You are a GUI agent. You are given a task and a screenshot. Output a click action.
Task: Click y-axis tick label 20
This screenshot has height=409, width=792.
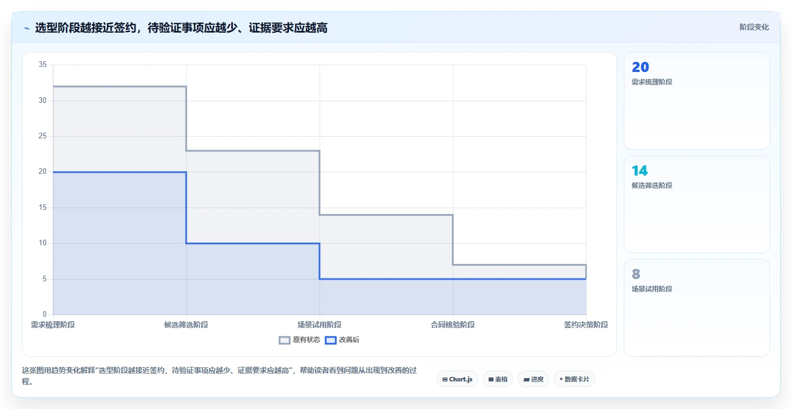click(43, 172)
